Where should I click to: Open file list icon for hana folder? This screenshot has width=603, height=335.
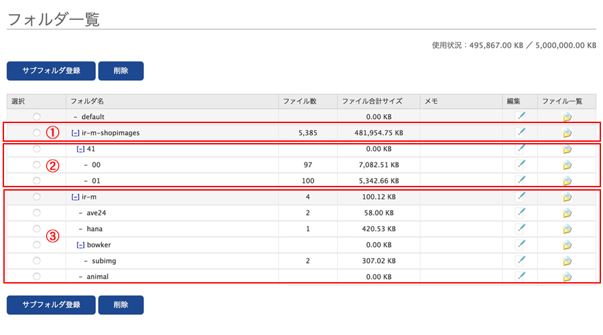point(567,229)
